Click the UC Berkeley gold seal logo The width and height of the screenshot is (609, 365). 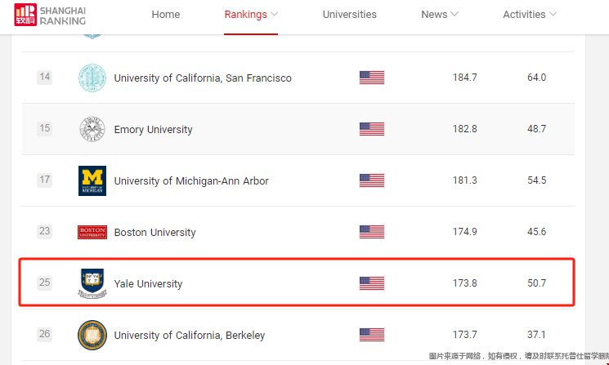point(92,335)
